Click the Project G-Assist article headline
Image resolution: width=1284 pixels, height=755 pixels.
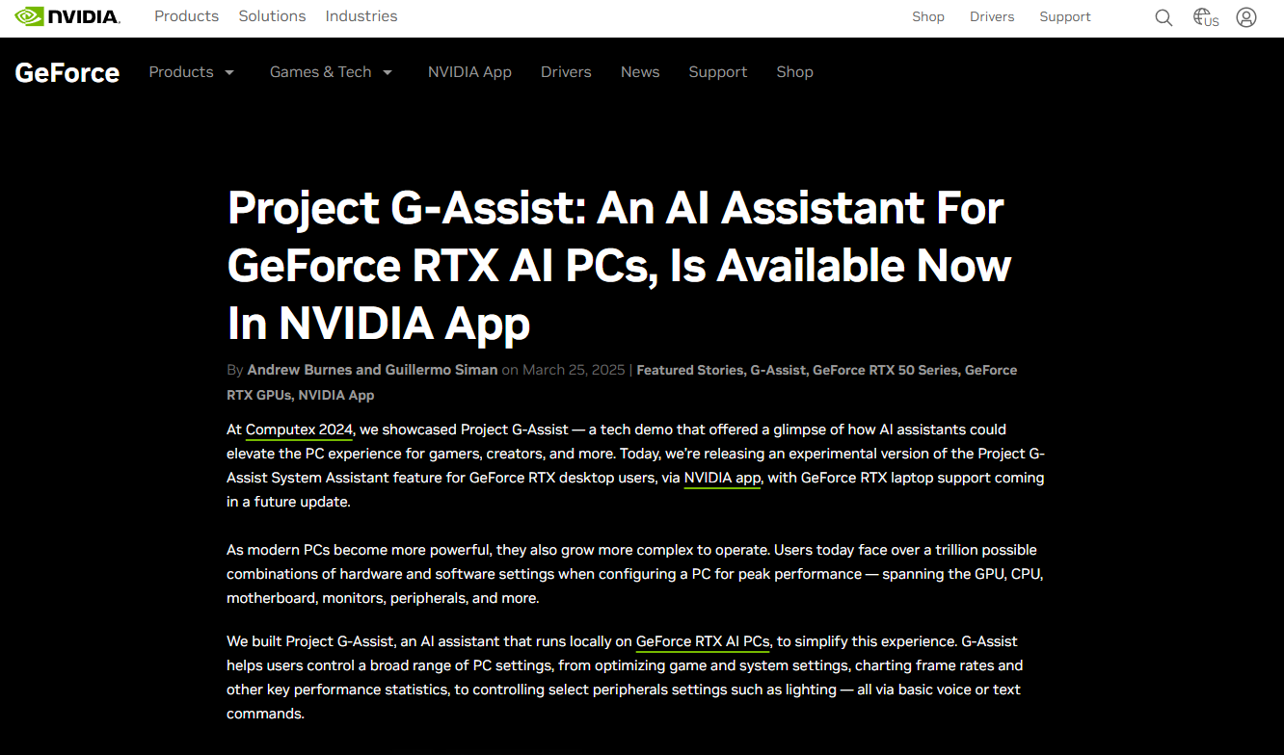620,266
